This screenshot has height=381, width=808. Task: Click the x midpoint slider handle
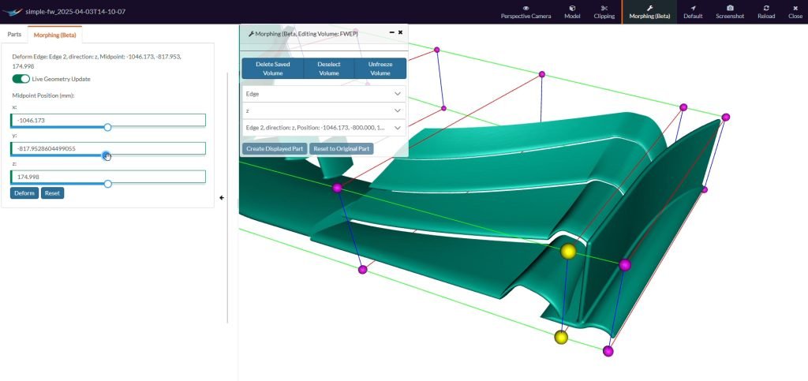pyautogui.click(x=107, y=127)
